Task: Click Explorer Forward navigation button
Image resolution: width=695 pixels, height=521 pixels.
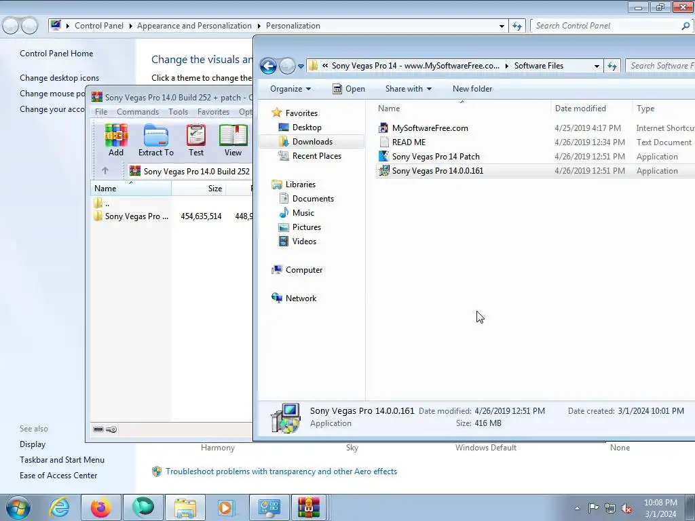Action: tap(287, 66)
